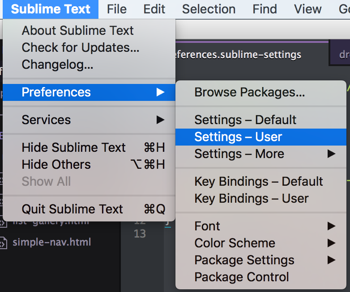This screenshot has height=292, width=350.
Task: Open Settings – Default
Action: point(245,120)
